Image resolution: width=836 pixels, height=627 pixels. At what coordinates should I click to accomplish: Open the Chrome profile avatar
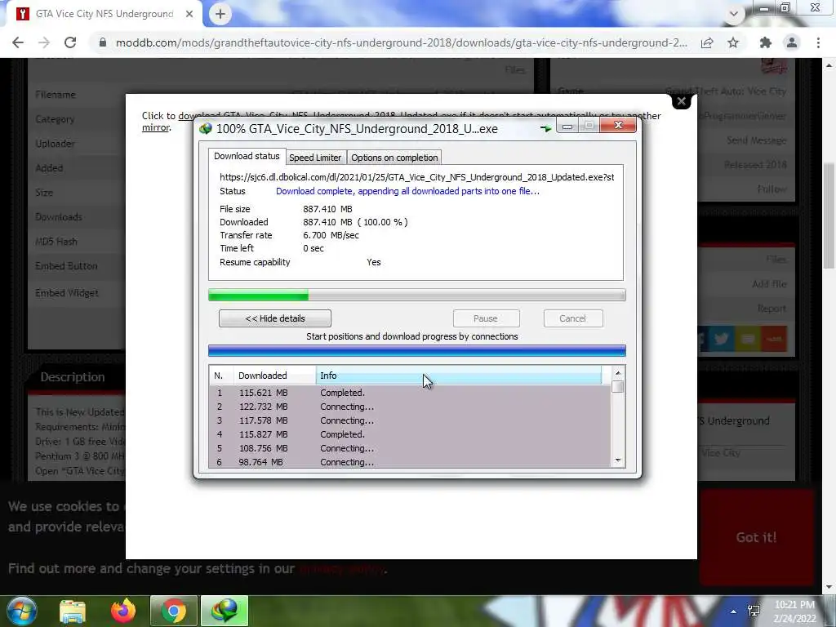[x=792, y=42]
